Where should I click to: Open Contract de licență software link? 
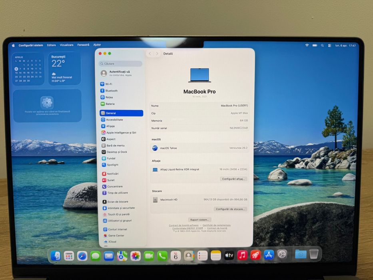pyautogui.click(x=184, y=225)
